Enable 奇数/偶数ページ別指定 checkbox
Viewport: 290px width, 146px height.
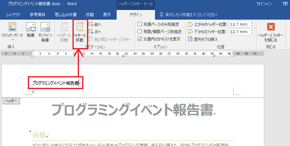click(140, 31)
